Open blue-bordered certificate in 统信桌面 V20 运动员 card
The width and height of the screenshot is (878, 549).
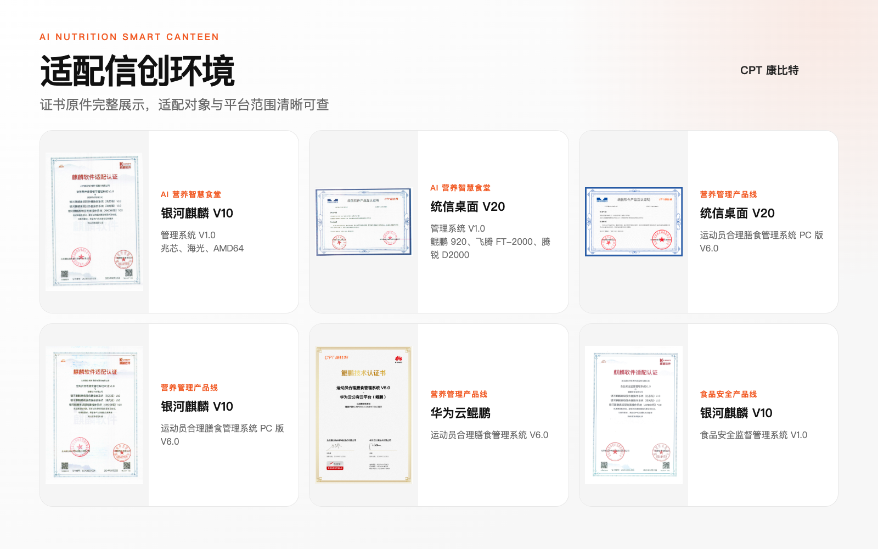click(634, 222)
